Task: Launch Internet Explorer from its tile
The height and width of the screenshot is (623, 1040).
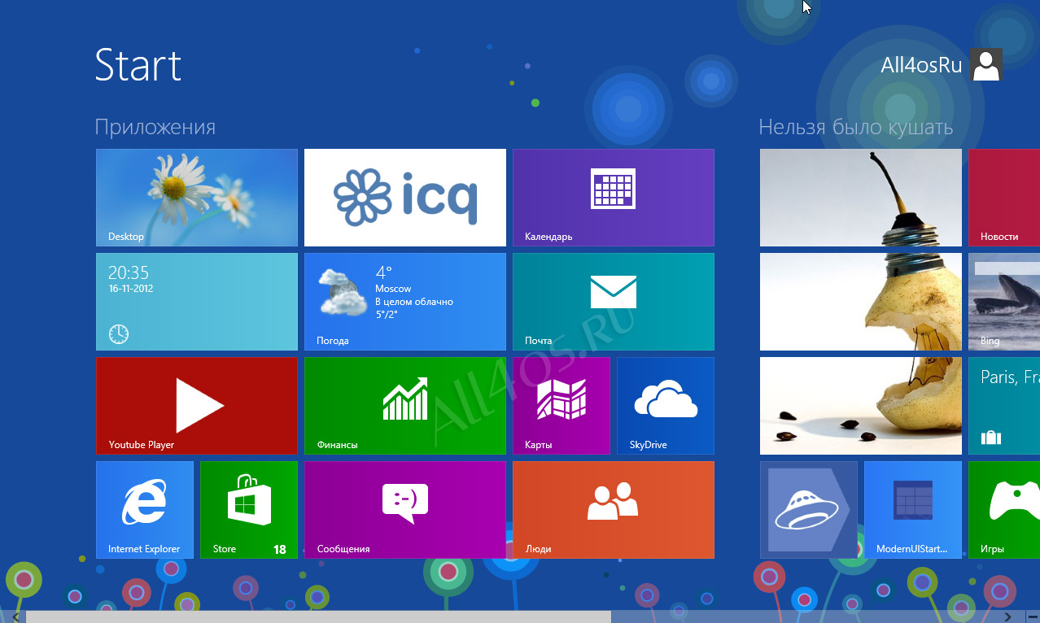Action: [x=145, y=510]
